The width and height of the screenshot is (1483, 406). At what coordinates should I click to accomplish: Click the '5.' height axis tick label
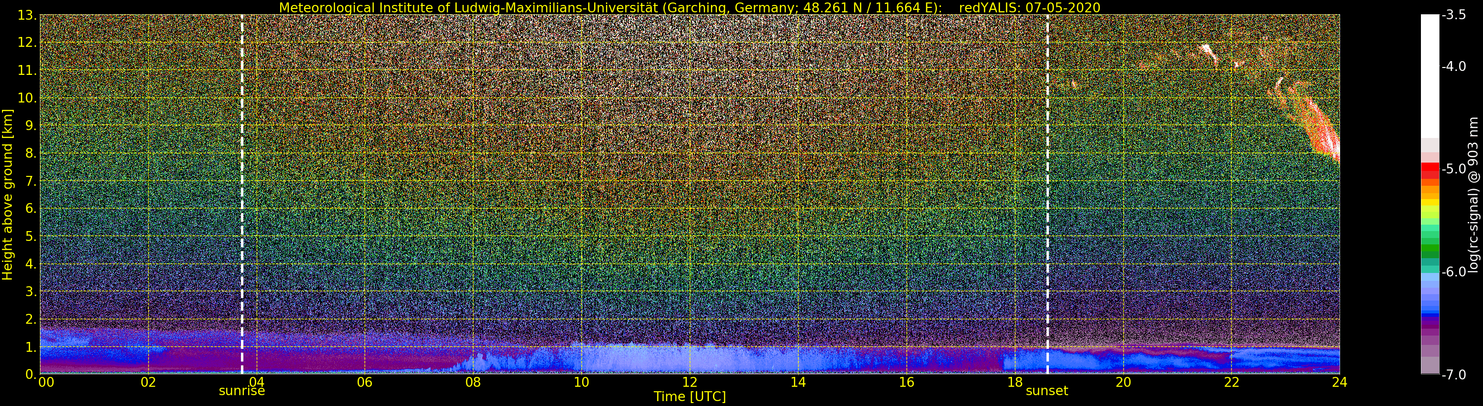pos(31,236)
